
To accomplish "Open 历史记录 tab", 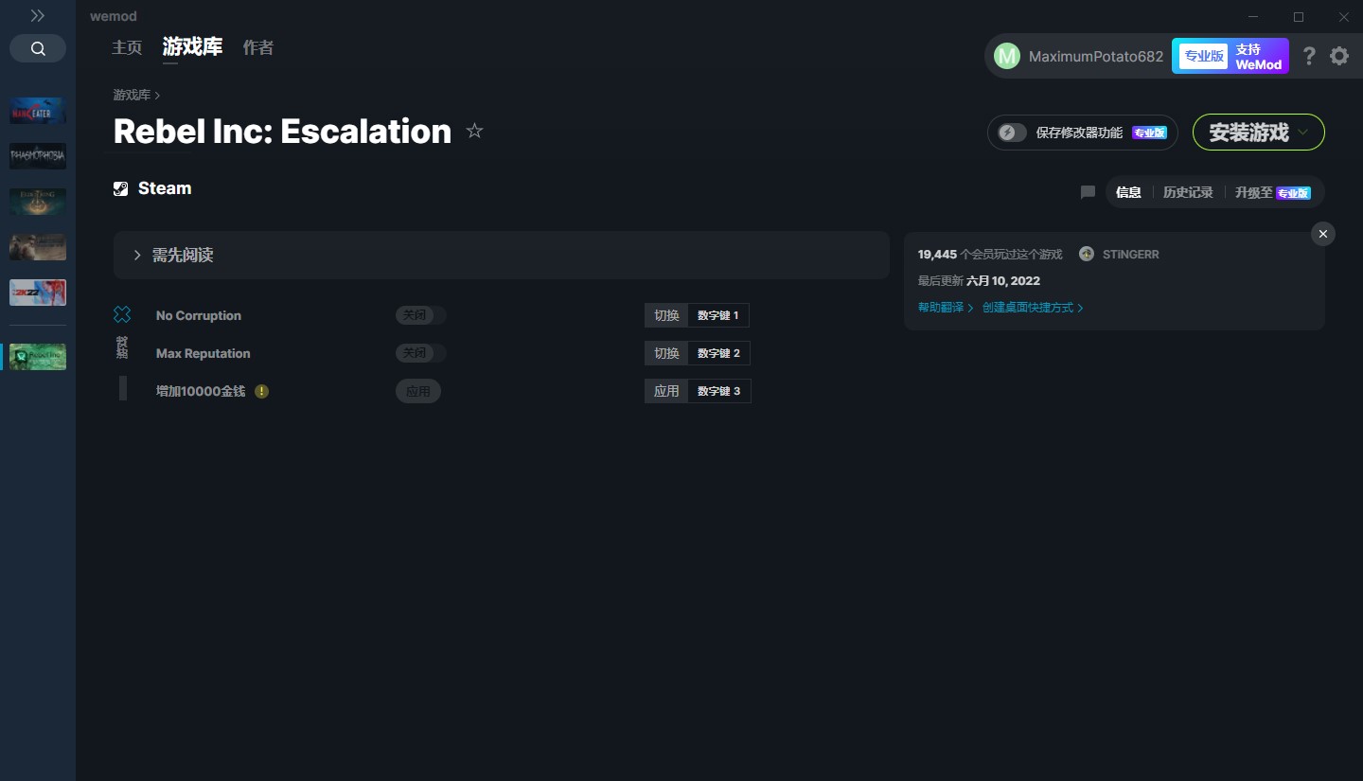I will 1188,192.
